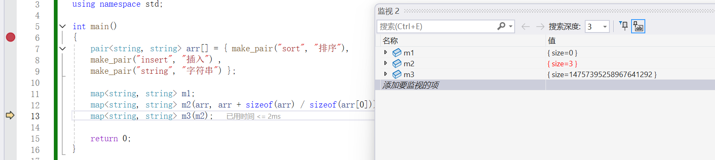Click the 已用时间 <= 2ms perf tip
The image size is (715, 160).
253,116
